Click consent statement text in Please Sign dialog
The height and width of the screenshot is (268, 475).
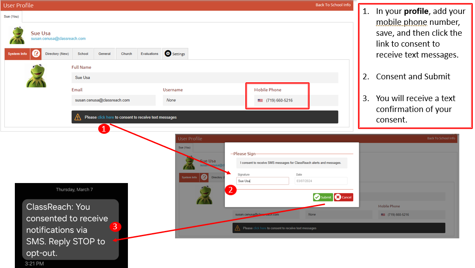click(x=290, y=163)
